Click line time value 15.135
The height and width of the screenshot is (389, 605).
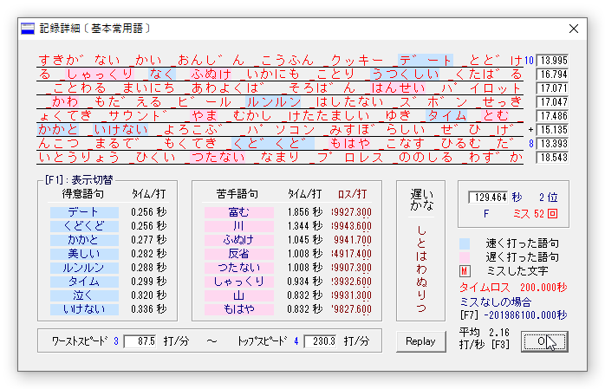click(552, 130)
